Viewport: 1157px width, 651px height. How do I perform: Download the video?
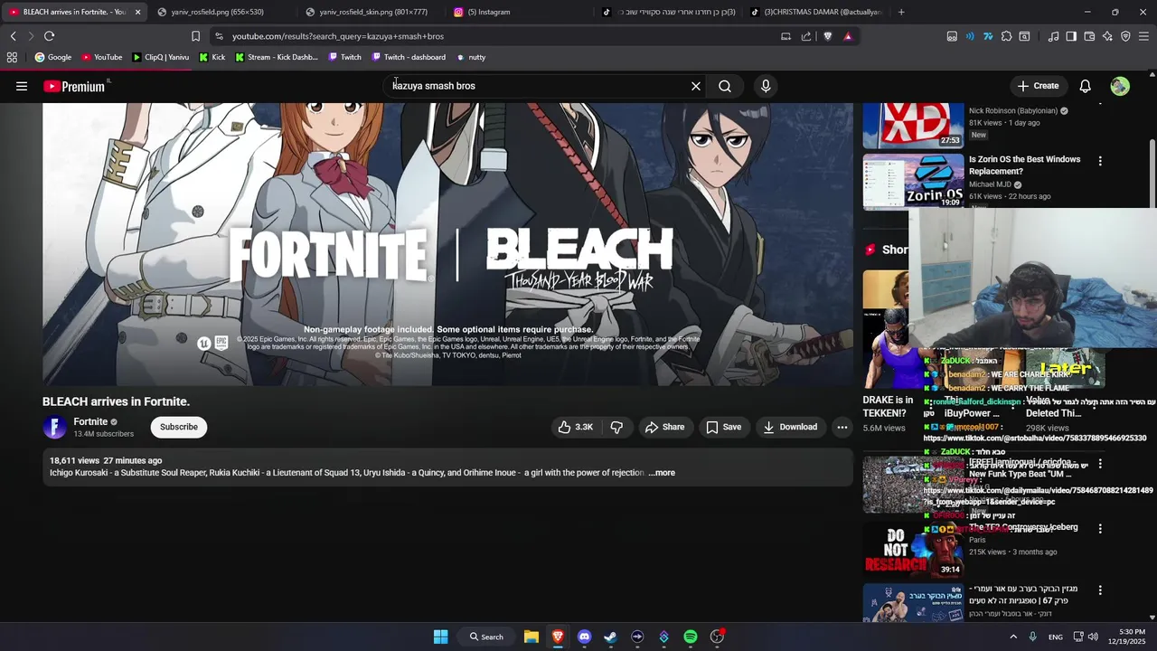[790, 427]
